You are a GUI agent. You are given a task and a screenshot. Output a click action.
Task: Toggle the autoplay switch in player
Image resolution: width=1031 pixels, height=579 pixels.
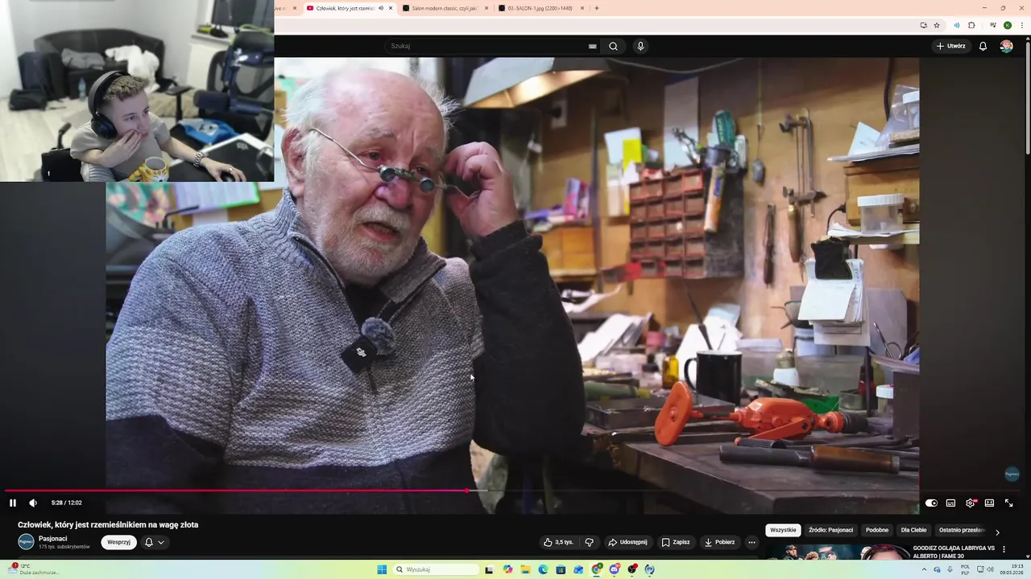point(931,503)
